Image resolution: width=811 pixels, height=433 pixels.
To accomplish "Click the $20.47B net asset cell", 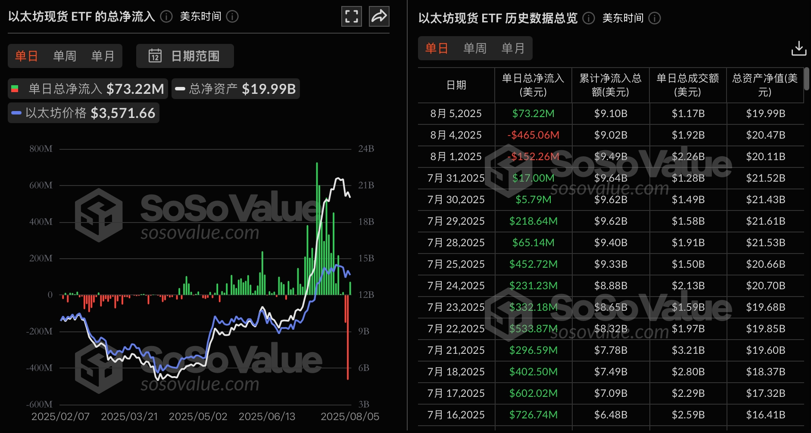I will point(765,135).
